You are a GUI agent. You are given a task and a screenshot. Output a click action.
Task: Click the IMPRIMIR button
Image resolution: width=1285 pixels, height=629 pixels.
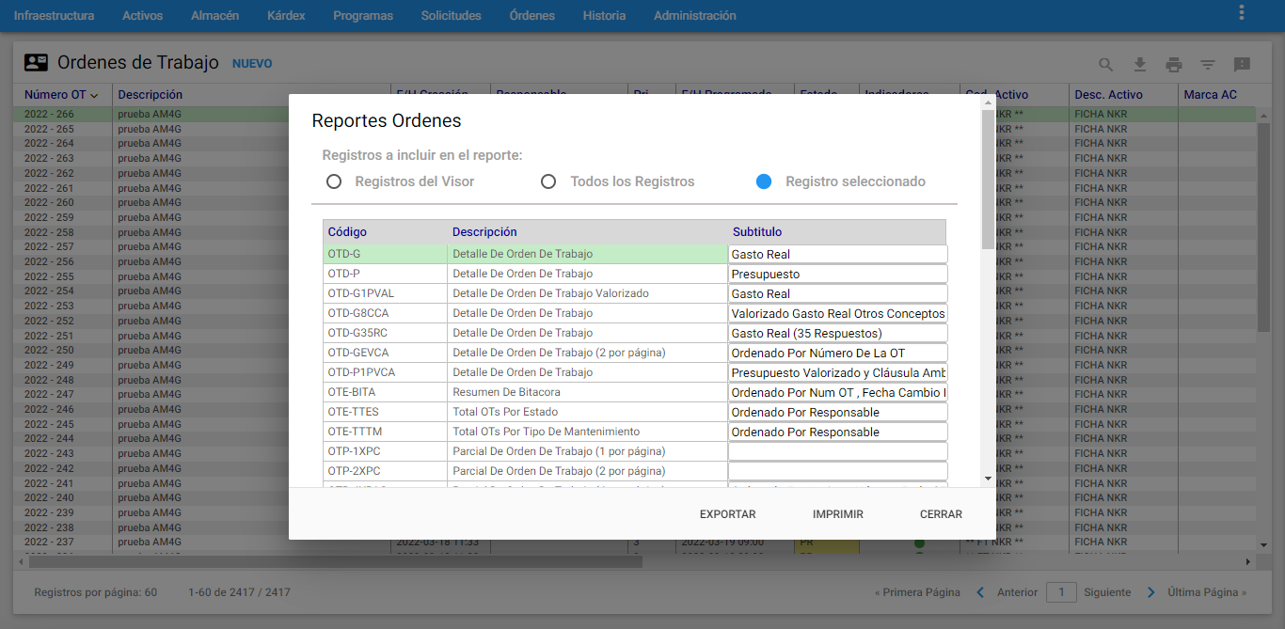click(x=837, y=514)
